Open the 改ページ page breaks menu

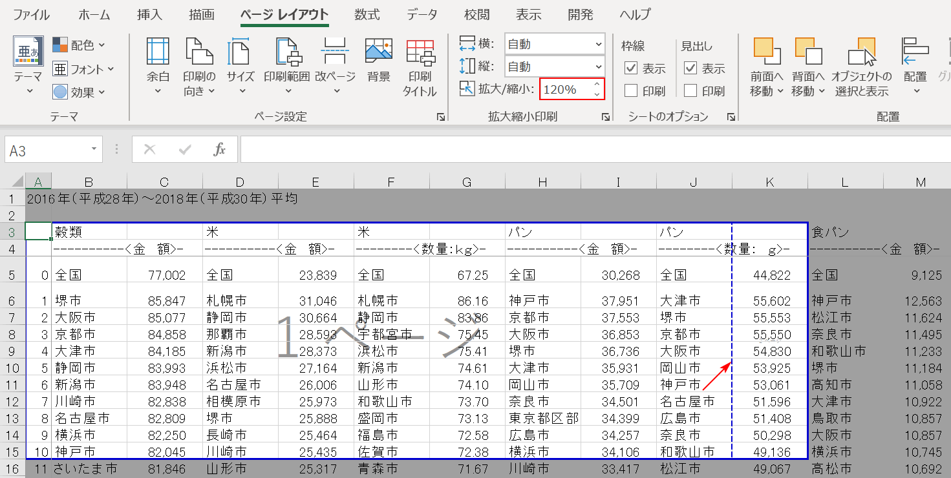coord(335,67)
